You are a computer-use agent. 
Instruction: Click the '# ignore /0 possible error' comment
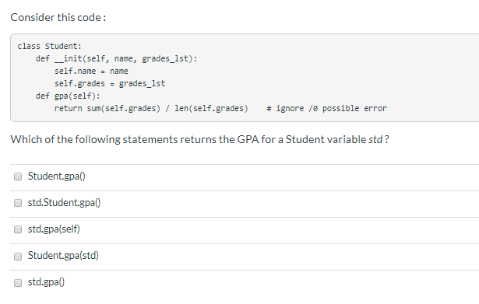click(326, 109)
